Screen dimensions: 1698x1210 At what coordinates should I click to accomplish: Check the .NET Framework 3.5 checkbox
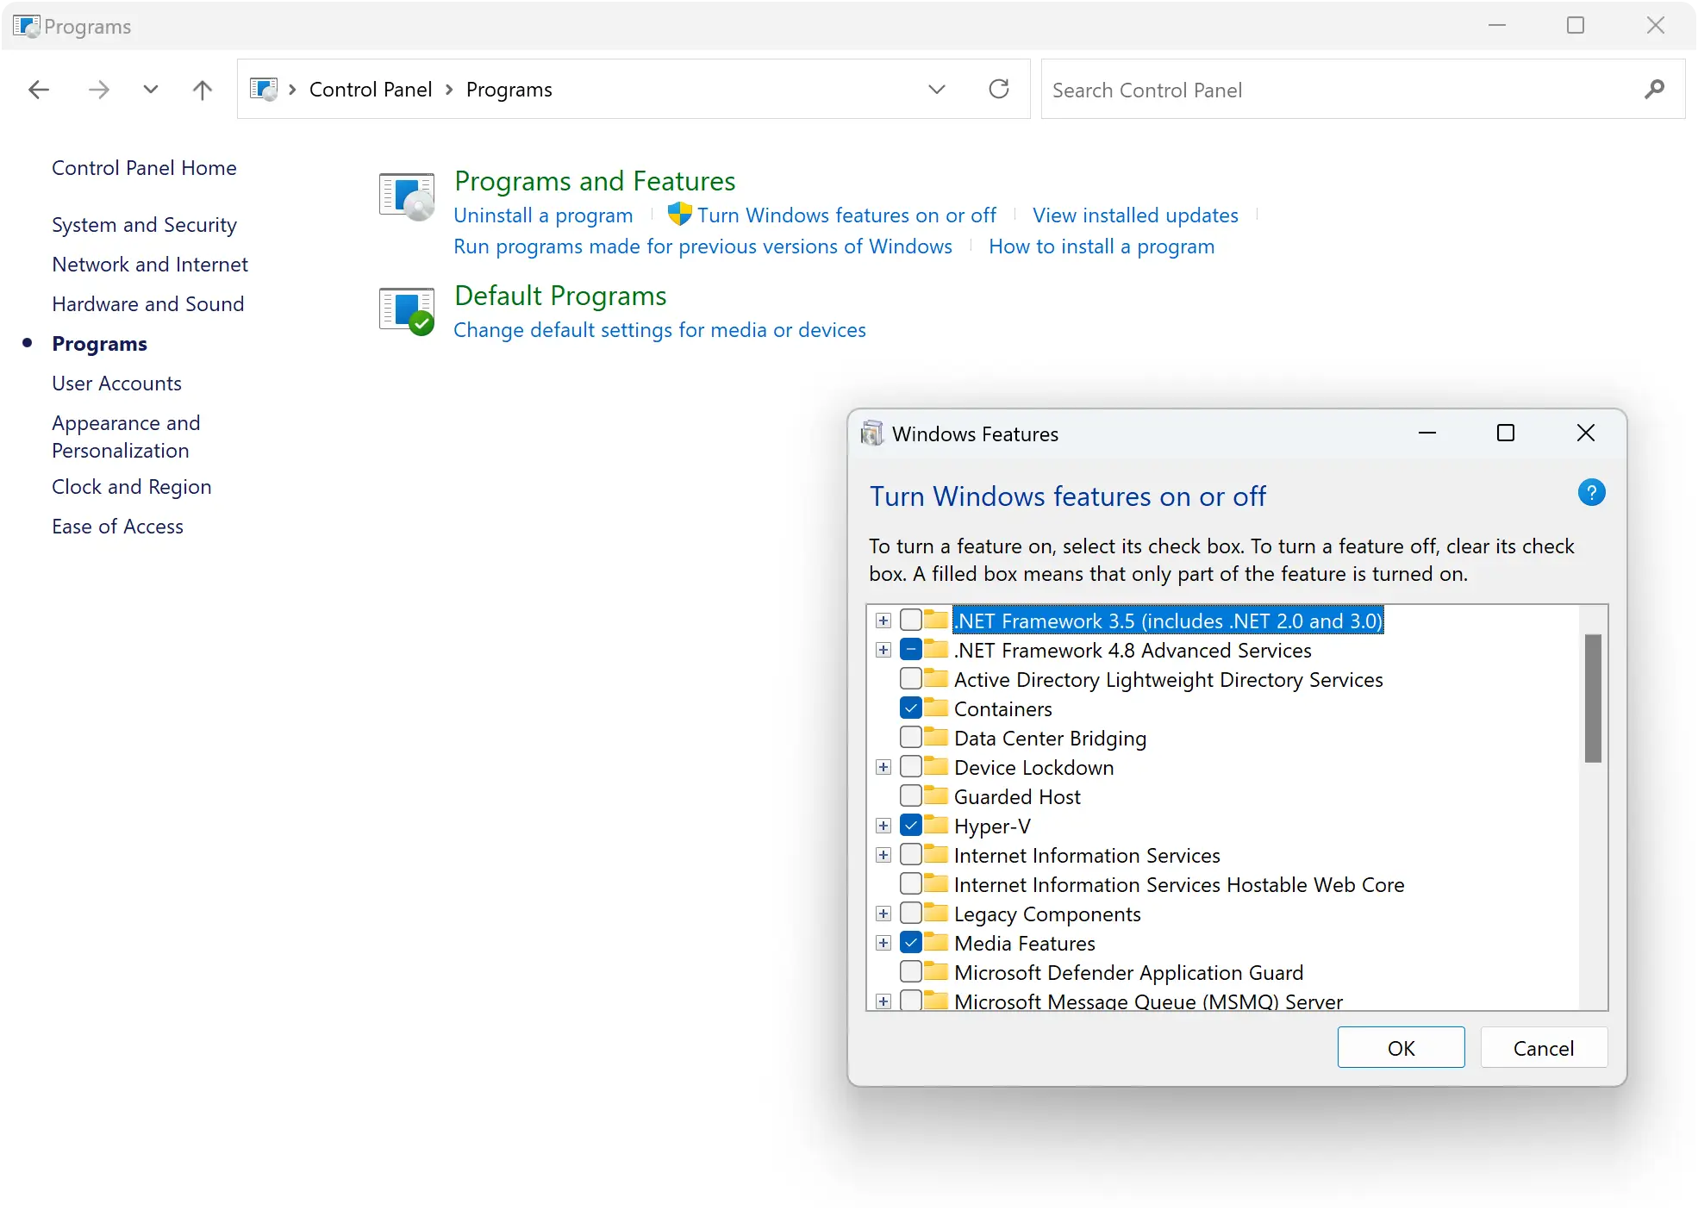pos(911,620)
